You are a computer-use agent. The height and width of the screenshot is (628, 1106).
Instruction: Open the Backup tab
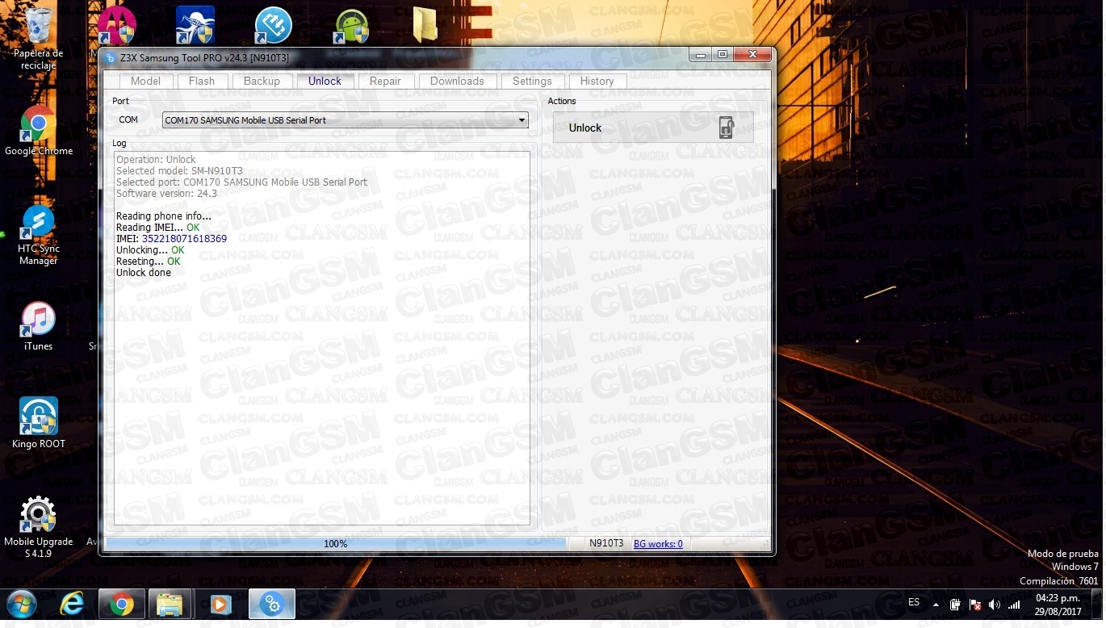click(262, 81)
